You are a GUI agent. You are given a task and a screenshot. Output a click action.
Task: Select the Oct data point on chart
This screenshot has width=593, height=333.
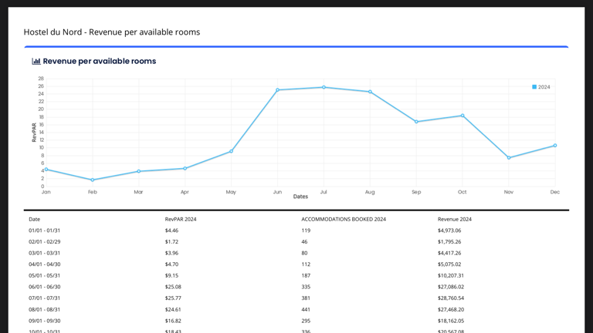coord(463,116)
